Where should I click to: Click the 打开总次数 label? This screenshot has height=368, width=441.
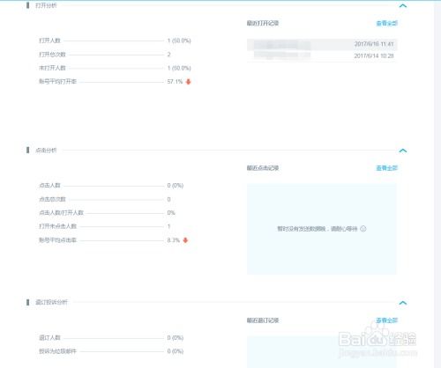(x=52, y=55)
